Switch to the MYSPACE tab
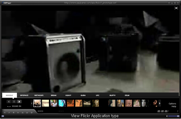 coord(24,95)
